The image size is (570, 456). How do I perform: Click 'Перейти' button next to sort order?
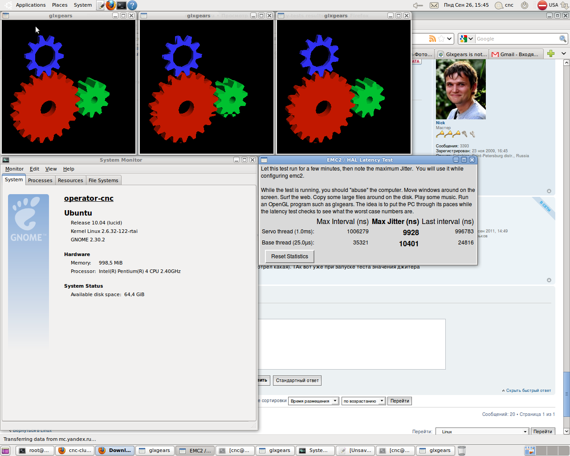[400, 401]
